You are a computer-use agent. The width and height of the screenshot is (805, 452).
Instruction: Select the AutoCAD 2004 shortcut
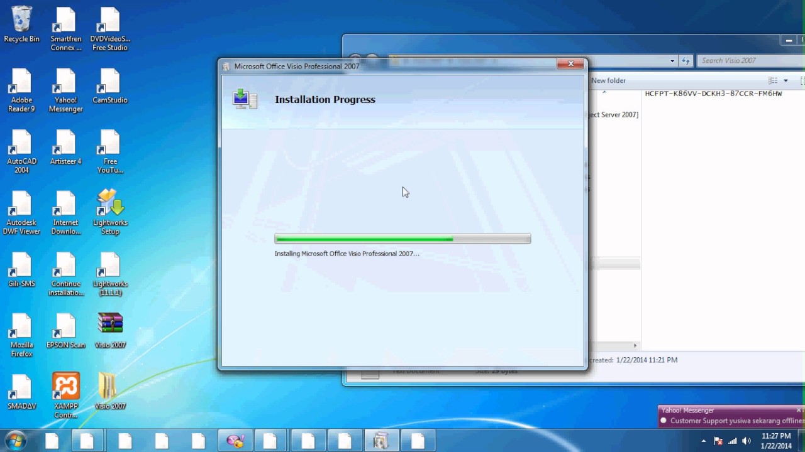click(21, 152)
